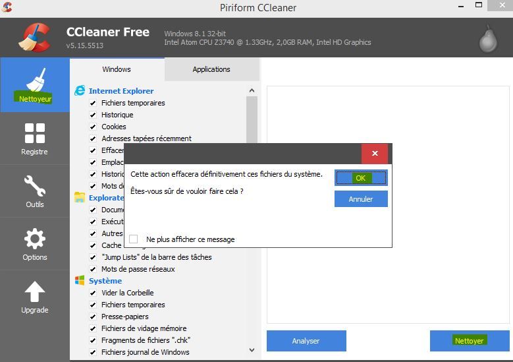Uncheck Adresses tapées récemment
513x362 pixels.
pos(93,138)
